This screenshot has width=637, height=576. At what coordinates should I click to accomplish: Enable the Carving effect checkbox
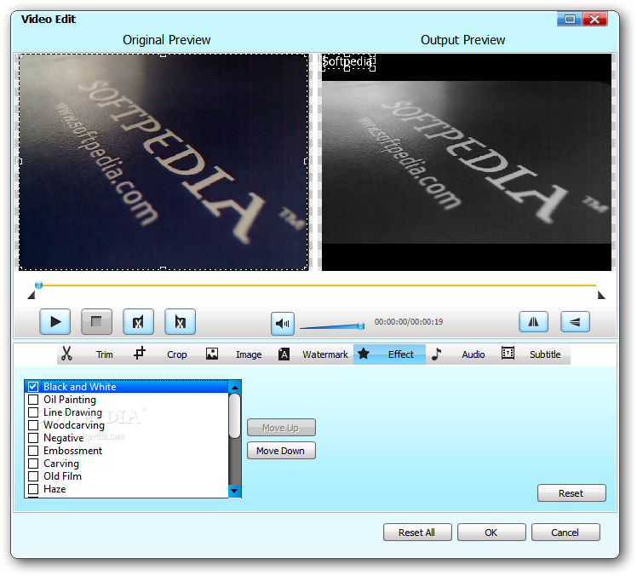point(33,464)
